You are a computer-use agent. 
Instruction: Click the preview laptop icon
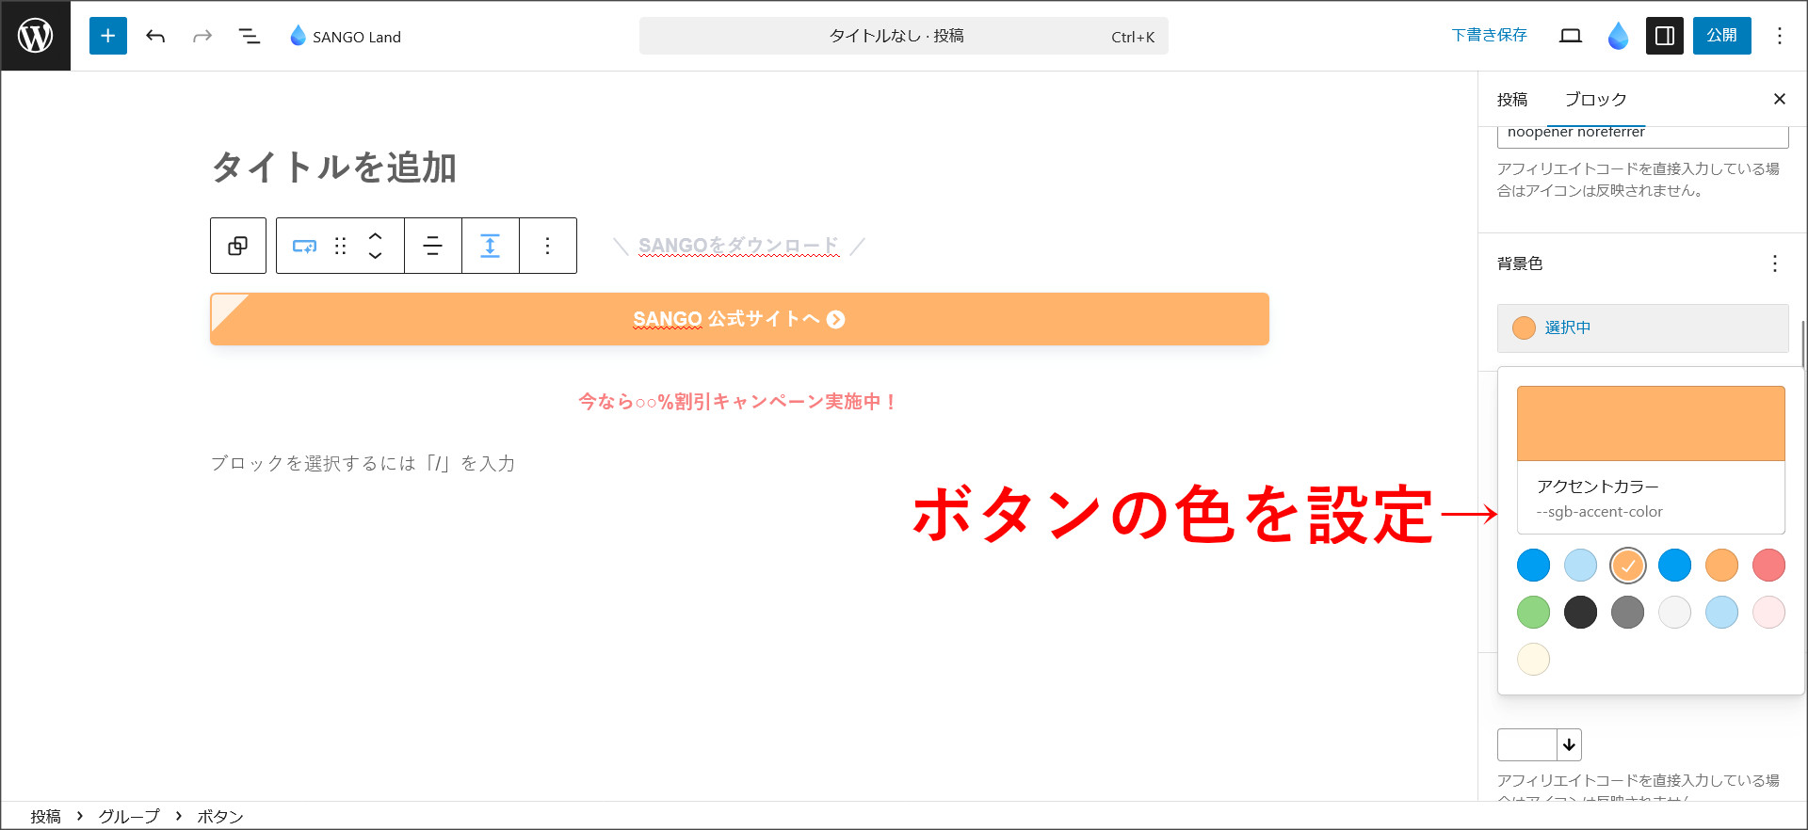click(x=1570, y=36)
